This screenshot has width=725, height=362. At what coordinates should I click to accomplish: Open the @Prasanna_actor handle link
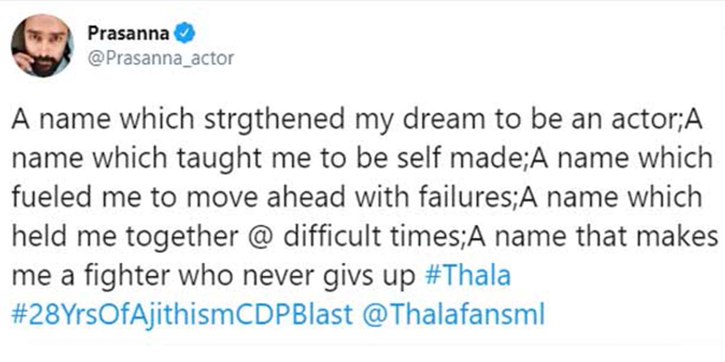pyautogui.click(x=160, y=58)
